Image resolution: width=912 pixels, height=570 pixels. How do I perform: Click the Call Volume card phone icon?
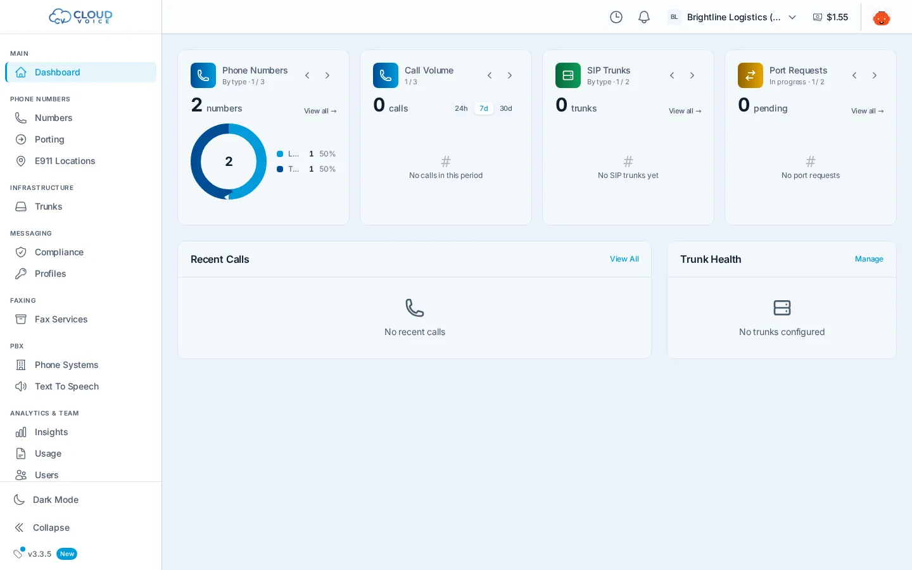click(x=386, y=75)
